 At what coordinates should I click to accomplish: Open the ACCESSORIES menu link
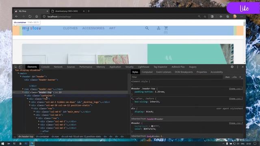click(x=93, y=28)
